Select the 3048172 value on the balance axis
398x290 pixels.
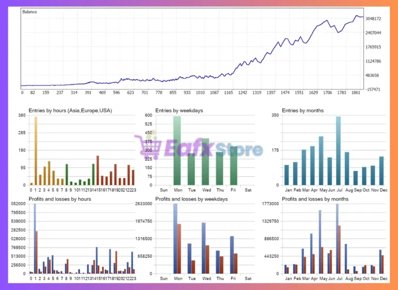(373, 19)
